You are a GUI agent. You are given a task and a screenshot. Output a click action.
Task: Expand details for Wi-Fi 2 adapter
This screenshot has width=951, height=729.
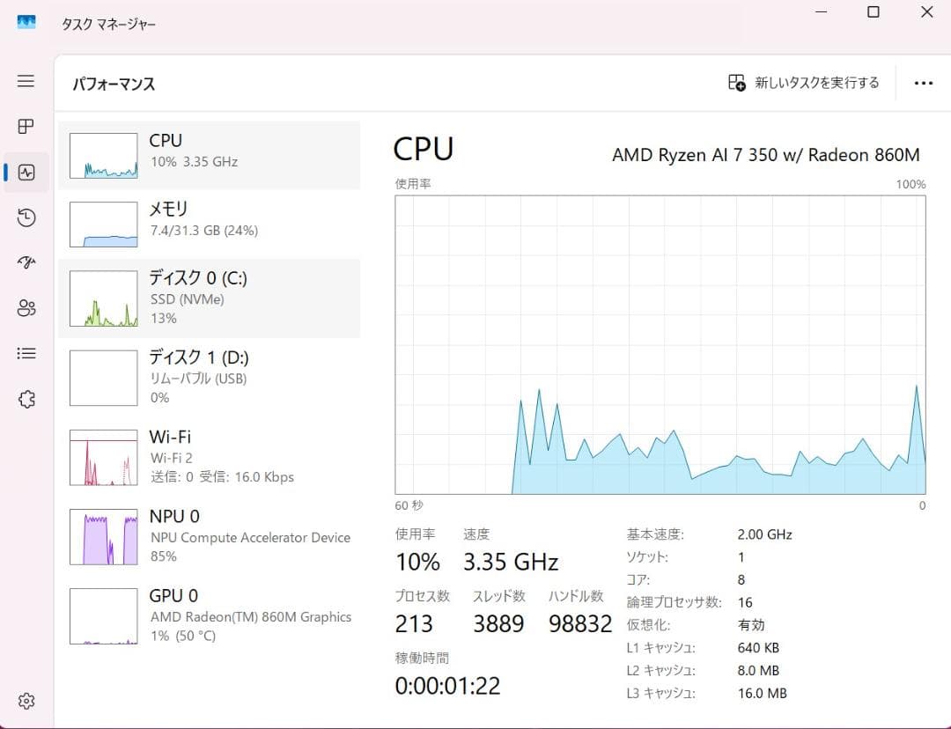pyautogui.click(x=209, y=456)
